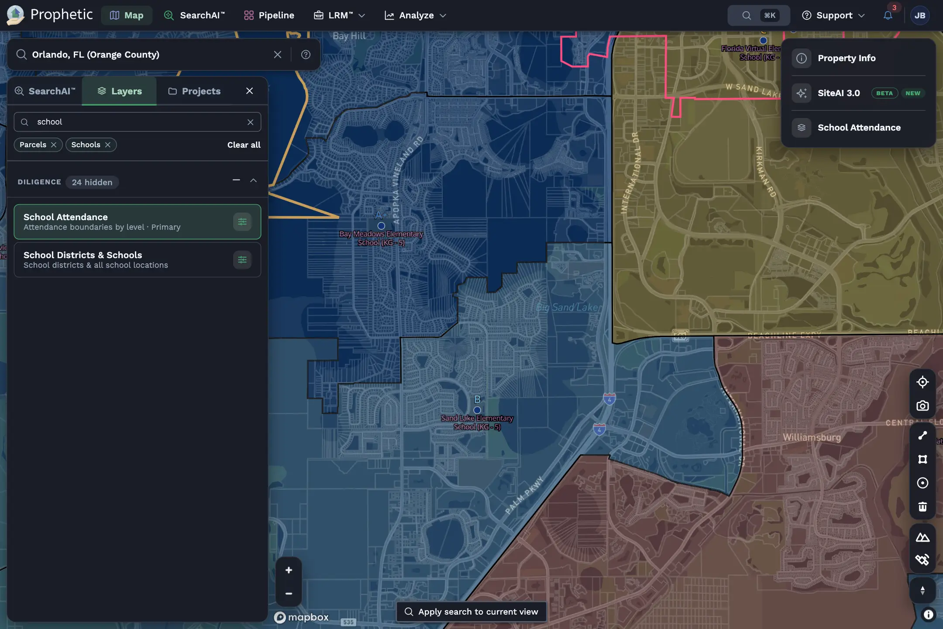The width and height of the screenshot is (943, 629).
Task: Open the Analyze dropdown menu
Action: click(415, 15)
